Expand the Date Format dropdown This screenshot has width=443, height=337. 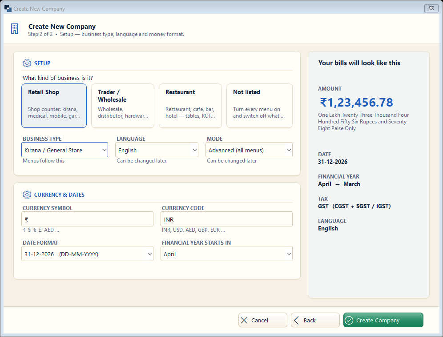tap(87, 254)
